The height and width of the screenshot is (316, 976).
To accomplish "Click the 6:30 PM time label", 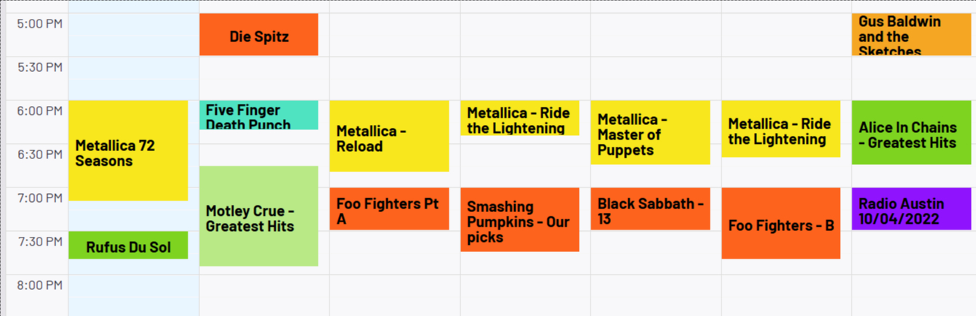I will pyautogui.click(x=39, y=154).
